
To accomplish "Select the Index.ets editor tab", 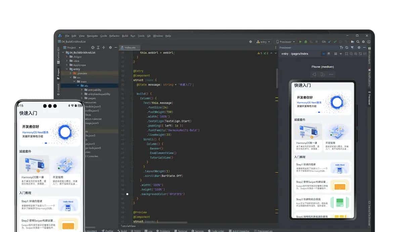I will pos(129,48).
